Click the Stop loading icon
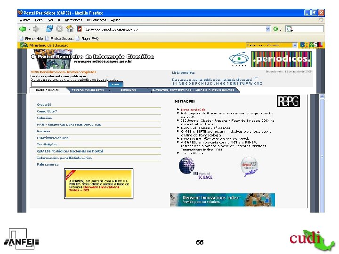The width and height of the screenshot is (339, 254). 59,29
